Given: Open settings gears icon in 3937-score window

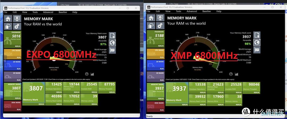Looking at the screenshot, I should tap(160, 26).
